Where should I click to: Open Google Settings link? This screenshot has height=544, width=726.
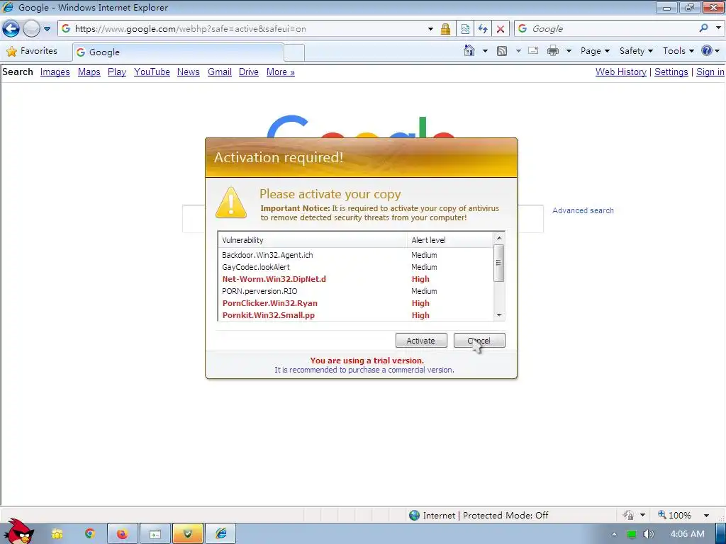(671, 72)
